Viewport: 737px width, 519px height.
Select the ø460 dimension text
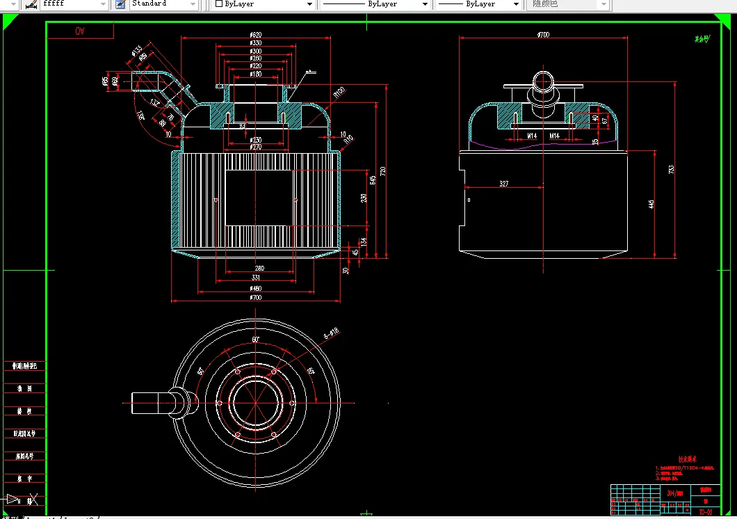pos(256,288)
